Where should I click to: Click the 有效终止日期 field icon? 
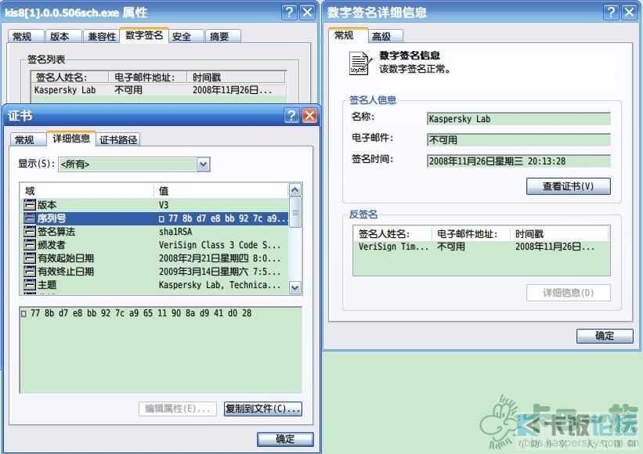click(x=30, y=271)
